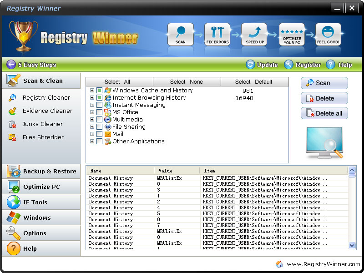Viewport: 364px width, 273px height.
Task: Open the Options section
Action: tap(41, 233)
